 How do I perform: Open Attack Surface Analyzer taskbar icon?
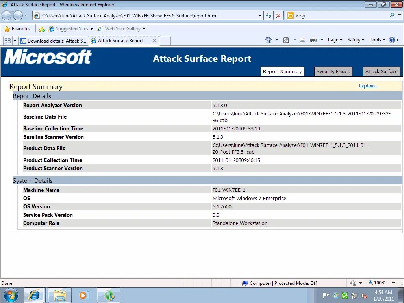tap(108, 295)
